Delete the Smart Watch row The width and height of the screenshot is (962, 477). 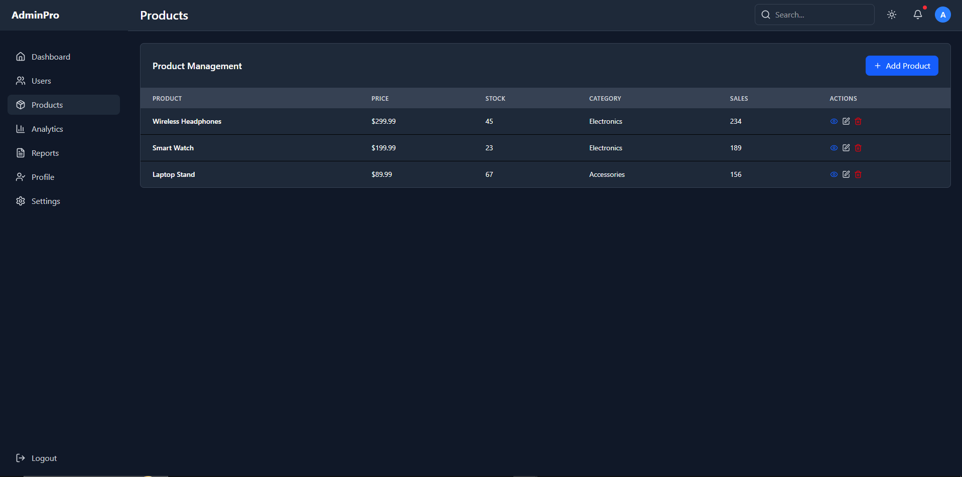[x=858, y=148]
